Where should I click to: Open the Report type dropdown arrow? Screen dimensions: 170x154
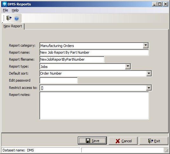[128, 66]
